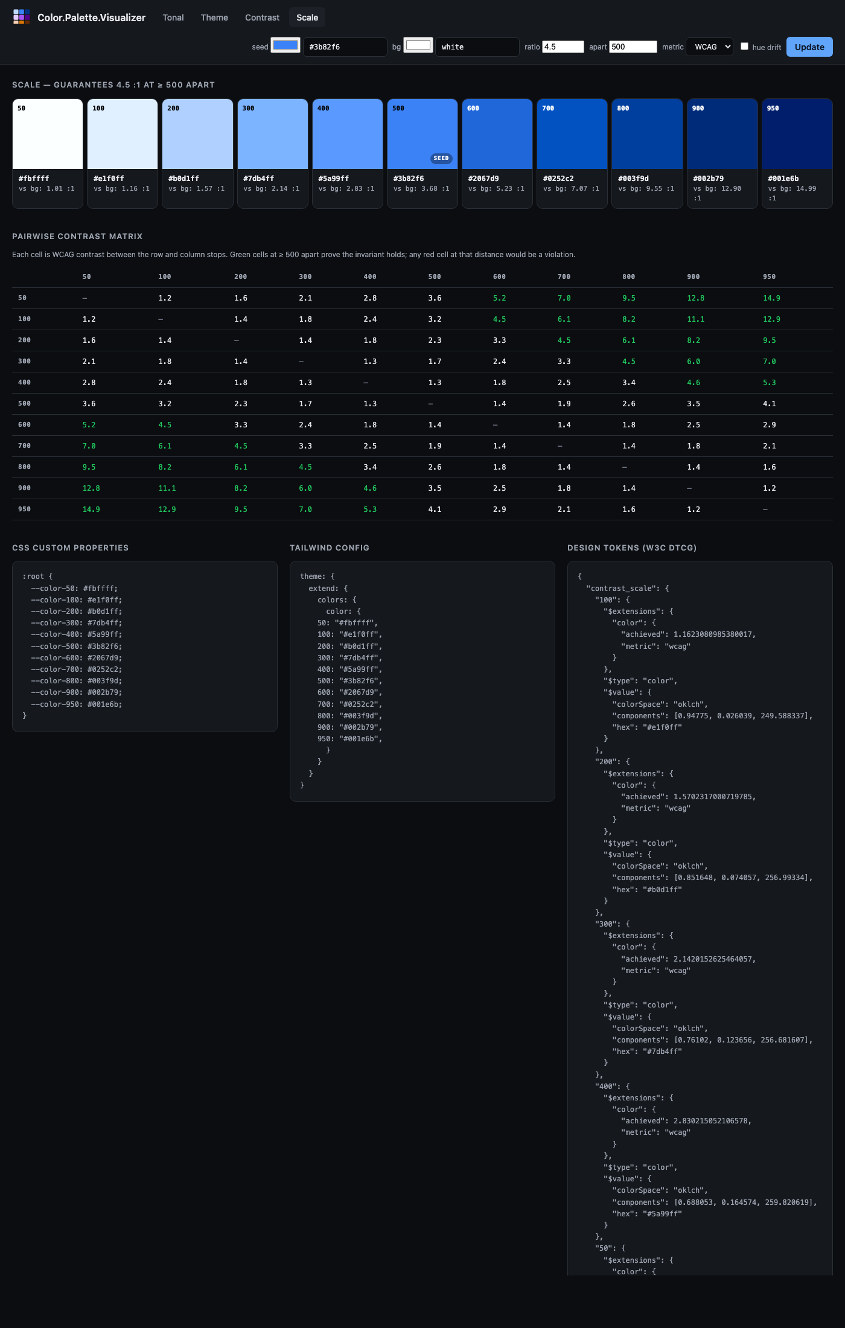
Task: Click the SEED badge on swatch 500
Action: (x=441, y=158)
